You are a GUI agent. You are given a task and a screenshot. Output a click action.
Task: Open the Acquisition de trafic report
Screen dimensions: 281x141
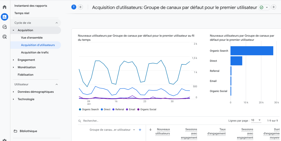35,53
